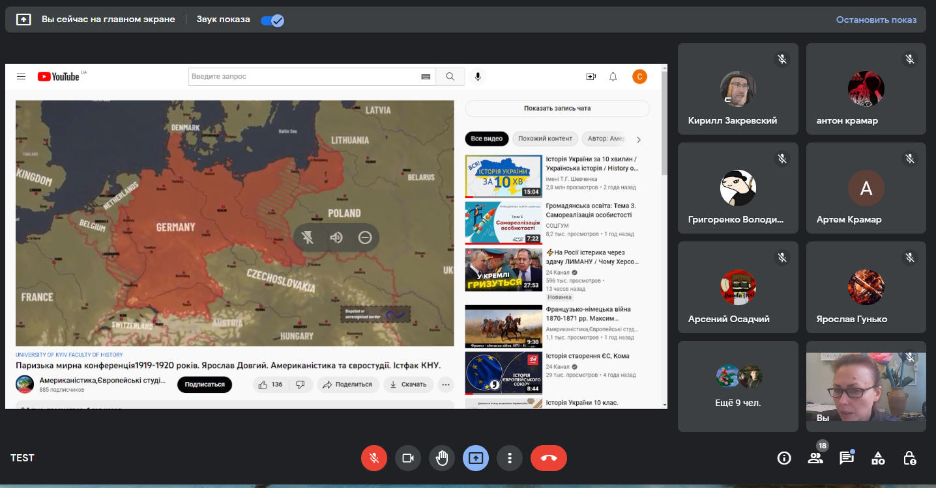
Task: Click Остановить показ to stop presenting
Action: click(877, 20)
